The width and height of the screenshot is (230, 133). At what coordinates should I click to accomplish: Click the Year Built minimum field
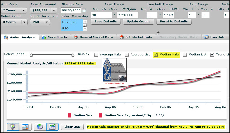click(152, 15)
